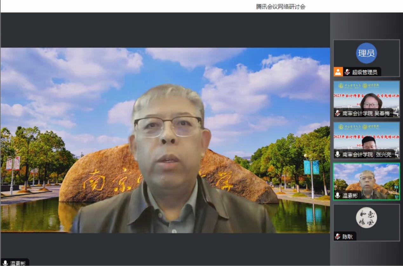Click the 超级管理员 name label
The width and height of the screenshot is (403, 266).
pos(365,72)
